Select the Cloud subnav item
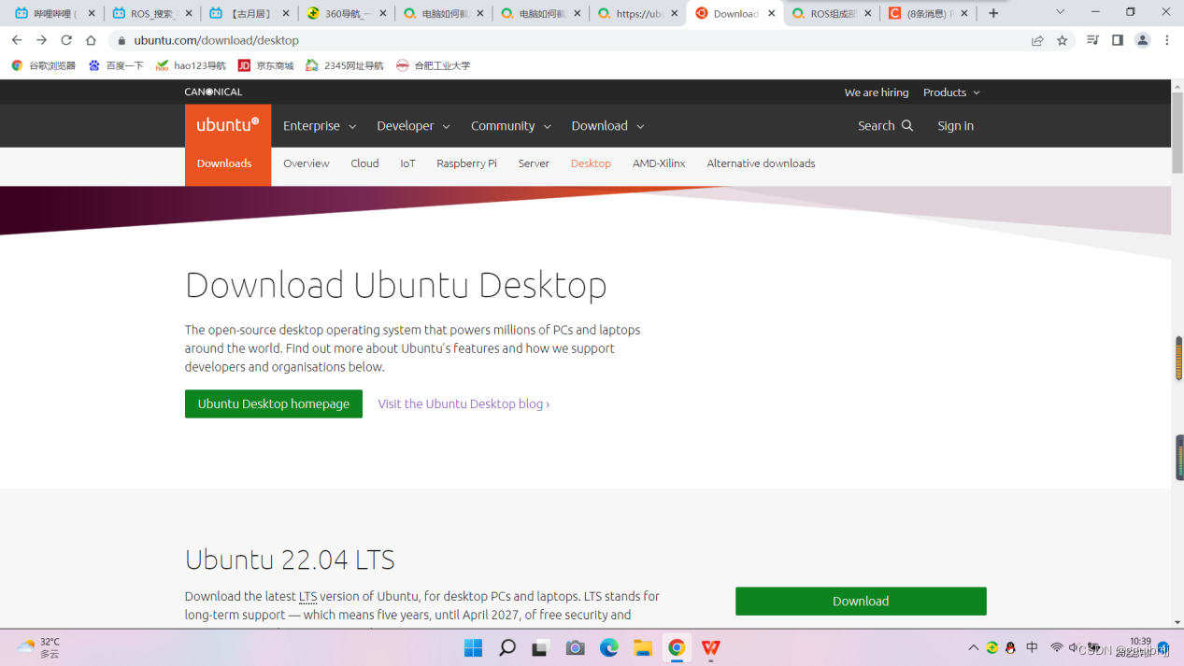 click(364, 163)
